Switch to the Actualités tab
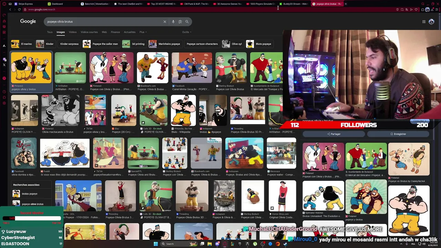This screenshot has width=441, height=248. pyautogui.click(x=130, y=32)
